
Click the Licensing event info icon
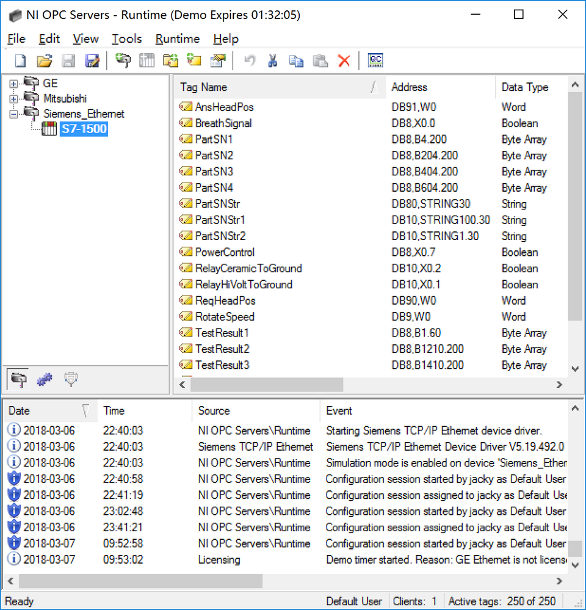coord(14,559)
